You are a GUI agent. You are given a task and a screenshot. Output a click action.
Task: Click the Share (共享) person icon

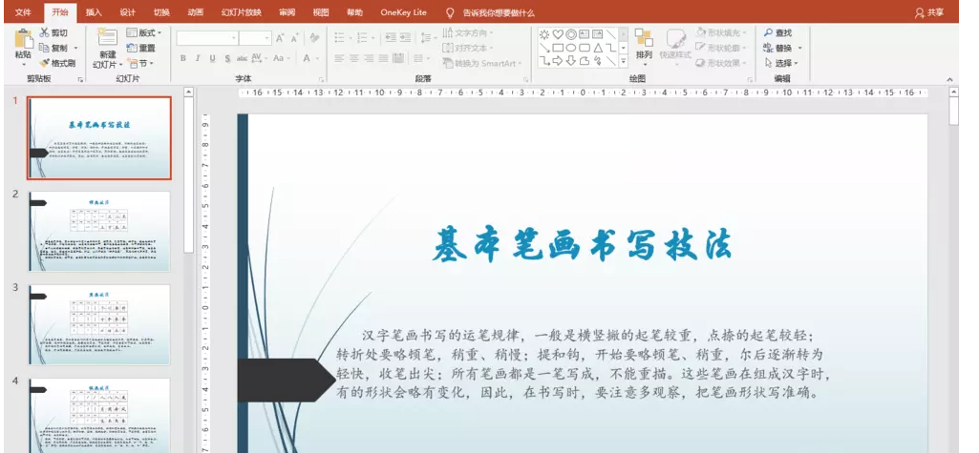tap(920, 12)
